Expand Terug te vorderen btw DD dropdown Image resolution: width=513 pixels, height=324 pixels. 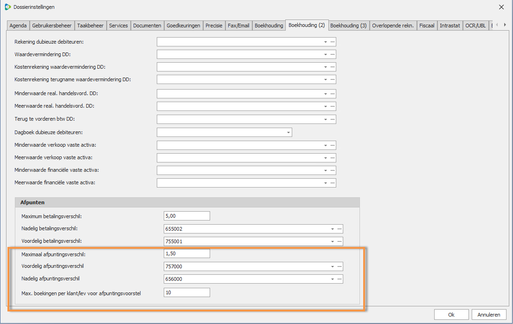[326, 119]
